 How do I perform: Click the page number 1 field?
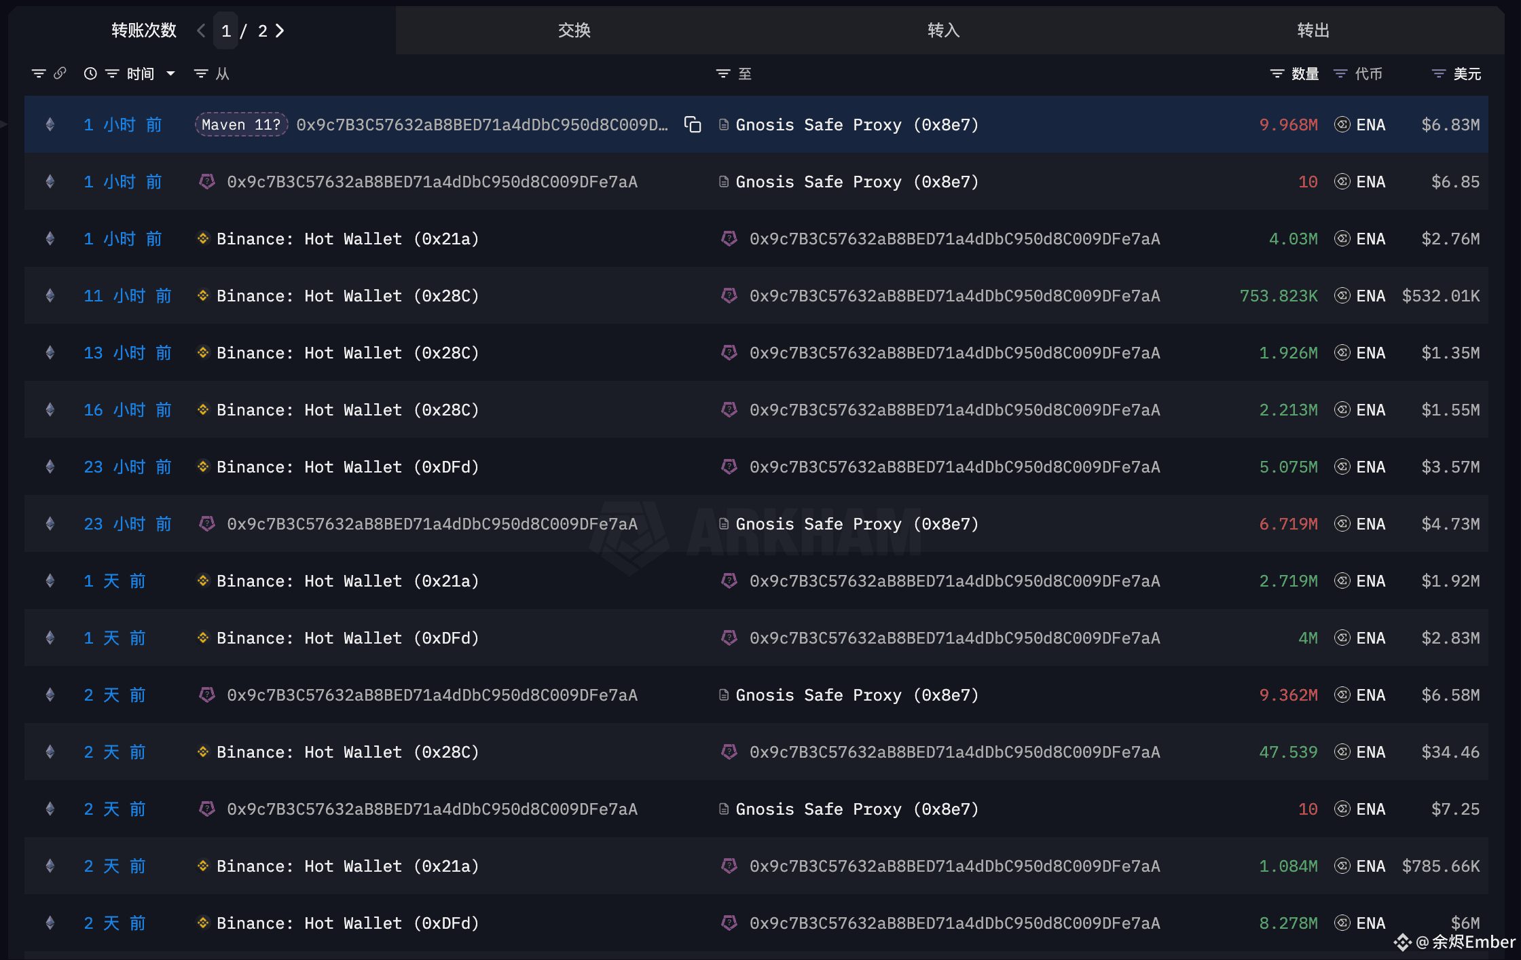coord(226,31)
